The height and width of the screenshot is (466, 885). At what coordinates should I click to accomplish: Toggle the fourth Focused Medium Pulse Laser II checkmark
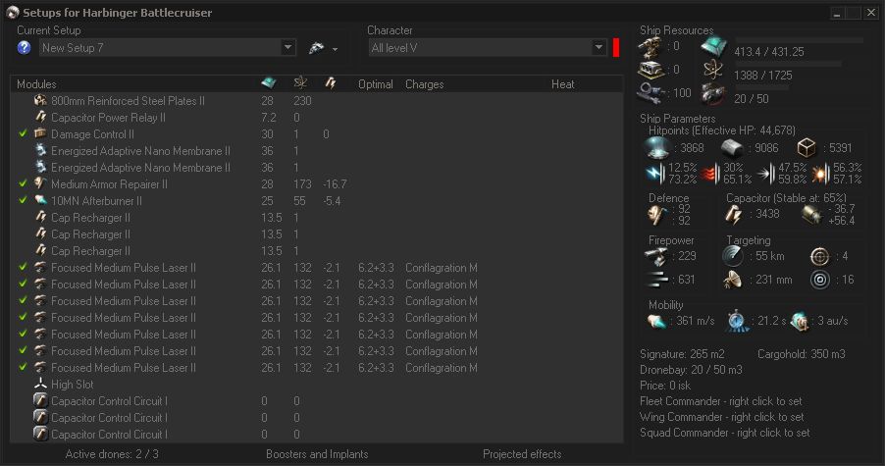[x=23, y=317]
